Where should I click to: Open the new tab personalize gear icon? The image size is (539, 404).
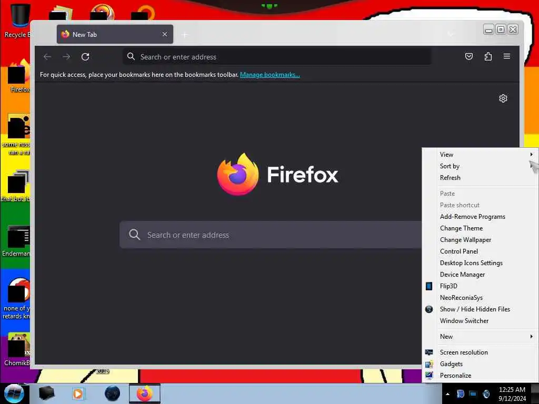(503, 98)
